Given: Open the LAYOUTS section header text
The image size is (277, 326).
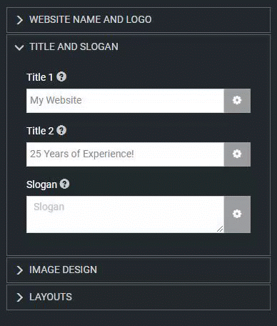Looking at the screenshot, I should [51, 297].
